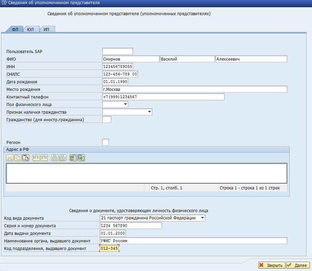Viewport: 312px width, 271px height.
Task: Click the Redo arrow in address editor
Action: [44, 158]
